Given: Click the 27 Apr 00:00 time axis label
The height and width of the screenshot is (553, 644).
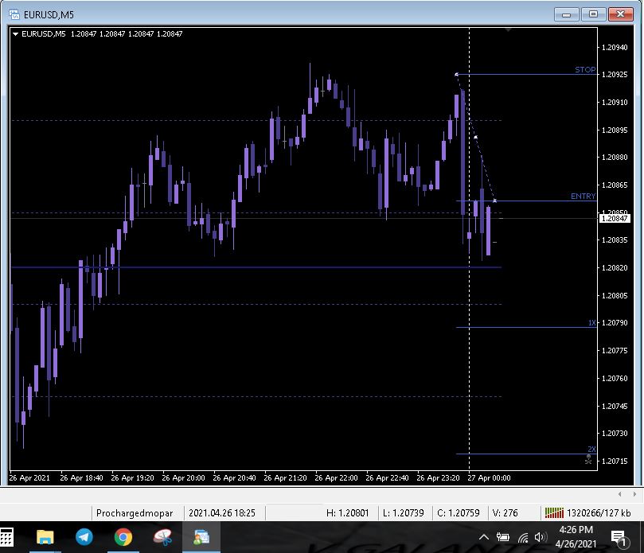Looking at the screenshot, I should pyautogui.click(x=489, y=478).
